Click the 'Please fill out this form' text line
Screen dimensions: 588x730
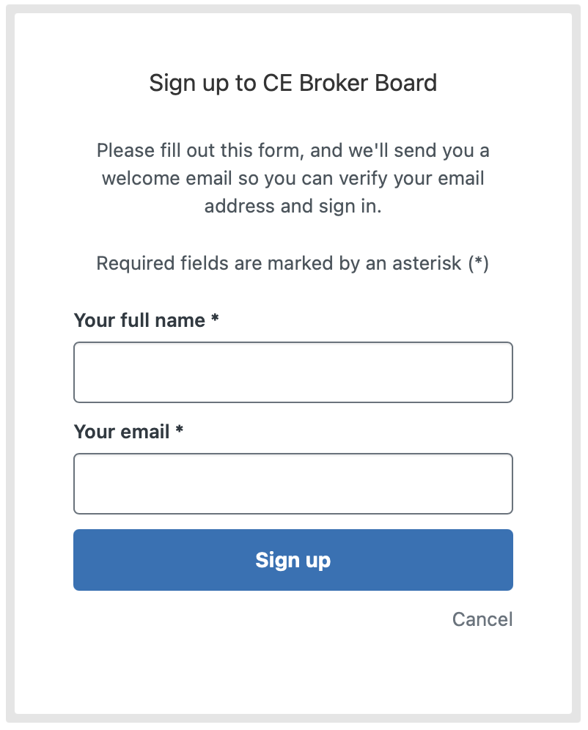click(x=293, y=151)
